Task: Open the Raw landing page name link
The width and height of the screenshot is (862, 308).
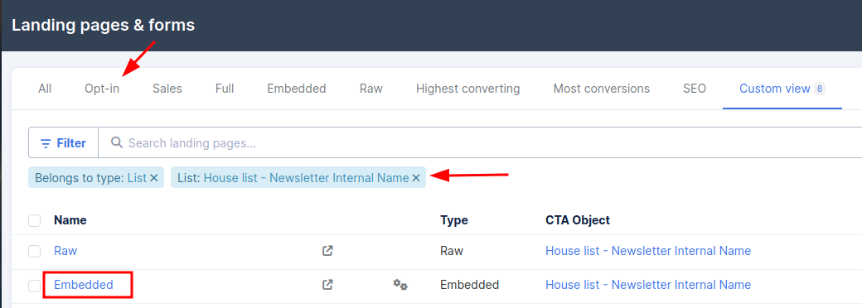Action: pyautogui.click(x=65, y=251)
